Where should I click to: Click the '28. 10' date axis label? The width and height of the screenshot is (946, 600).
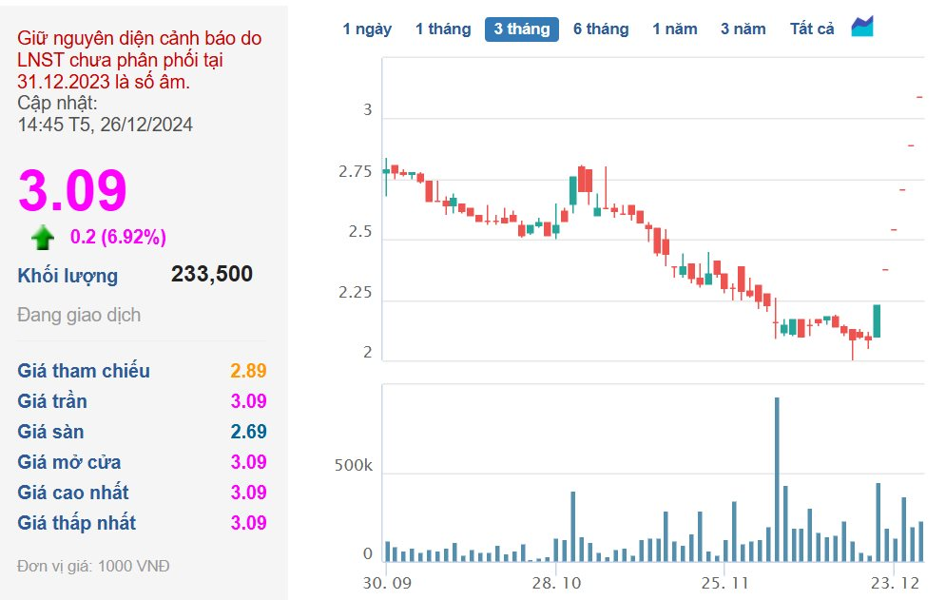(556, 583)
